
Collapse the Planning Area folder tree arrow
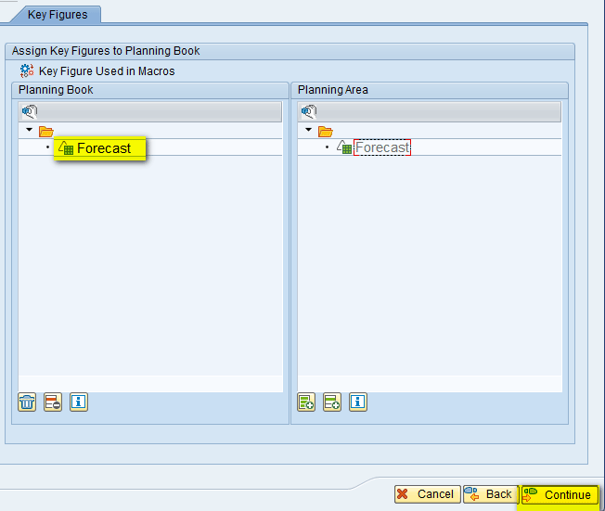click(x=309, y=131)
